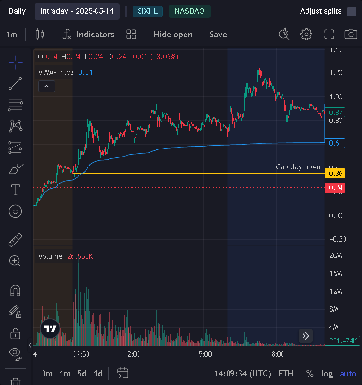Select the 3m date range
This screenshot has width=362, height=385.
[47, 374]
